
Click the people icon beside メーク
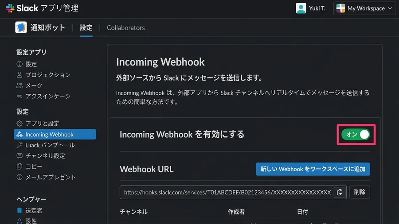point(20,85)
